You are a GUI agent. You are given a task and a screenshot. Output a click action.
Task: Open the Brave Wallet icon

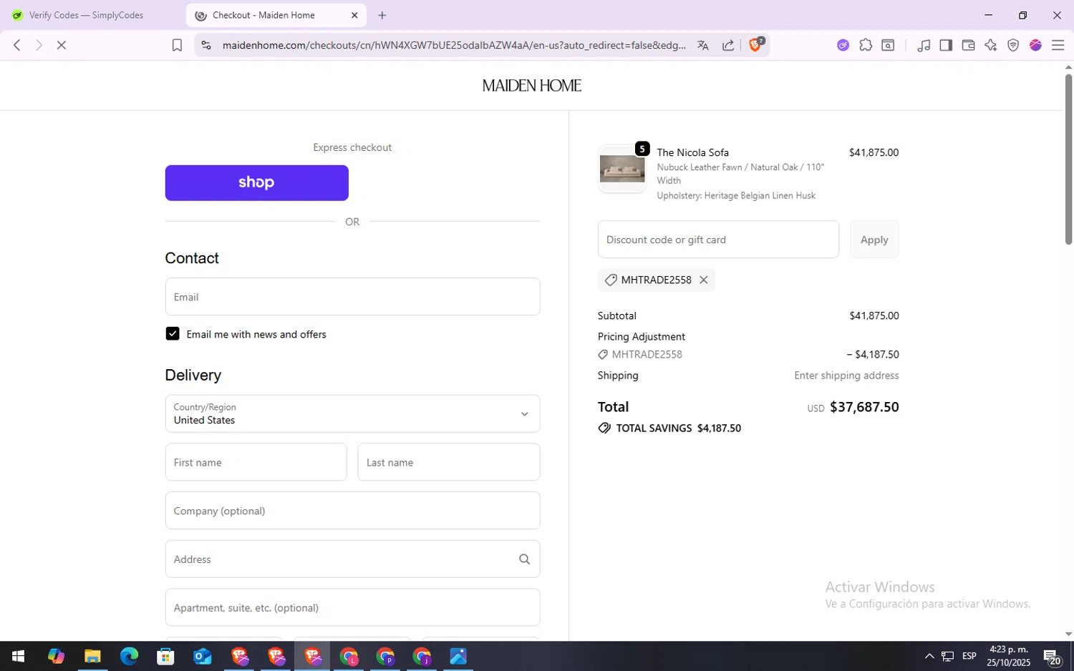tap(968, 45)
